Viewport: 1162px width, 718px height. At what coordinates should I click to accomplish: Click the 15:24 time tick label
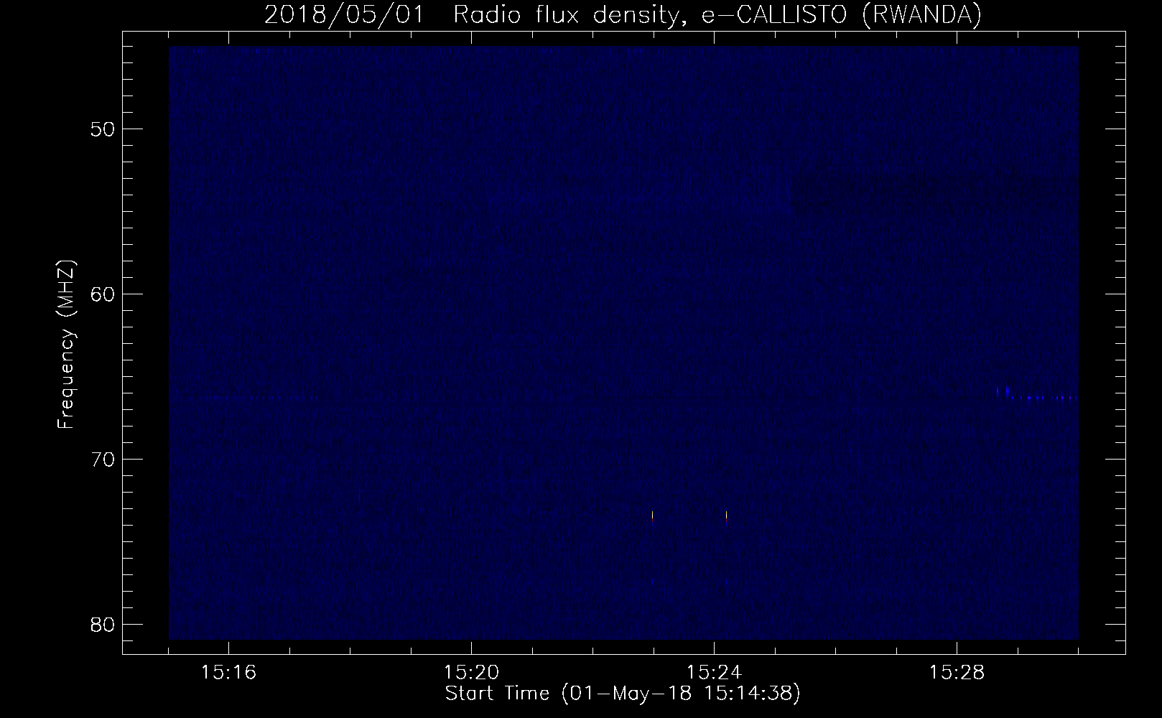714,673
